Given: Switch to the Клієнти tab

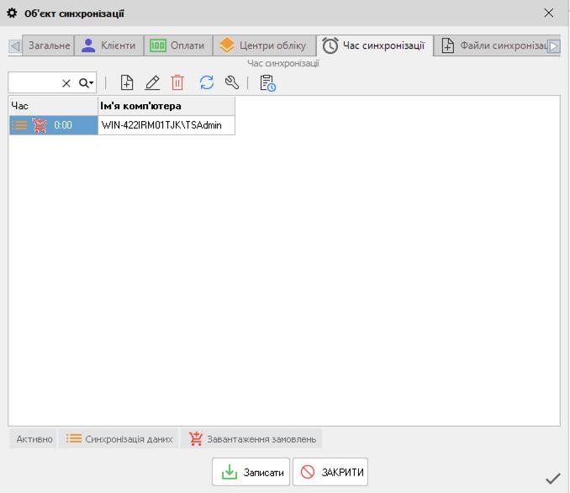Looking at the screenshot, I should [x=108, y=46].
